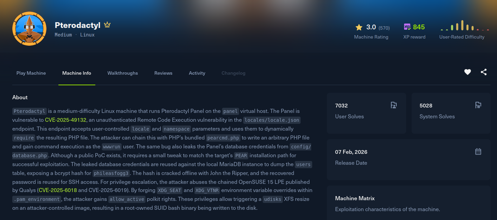Open the Play Machine tab
Viewport: 497px width, 220px height.
31,73
